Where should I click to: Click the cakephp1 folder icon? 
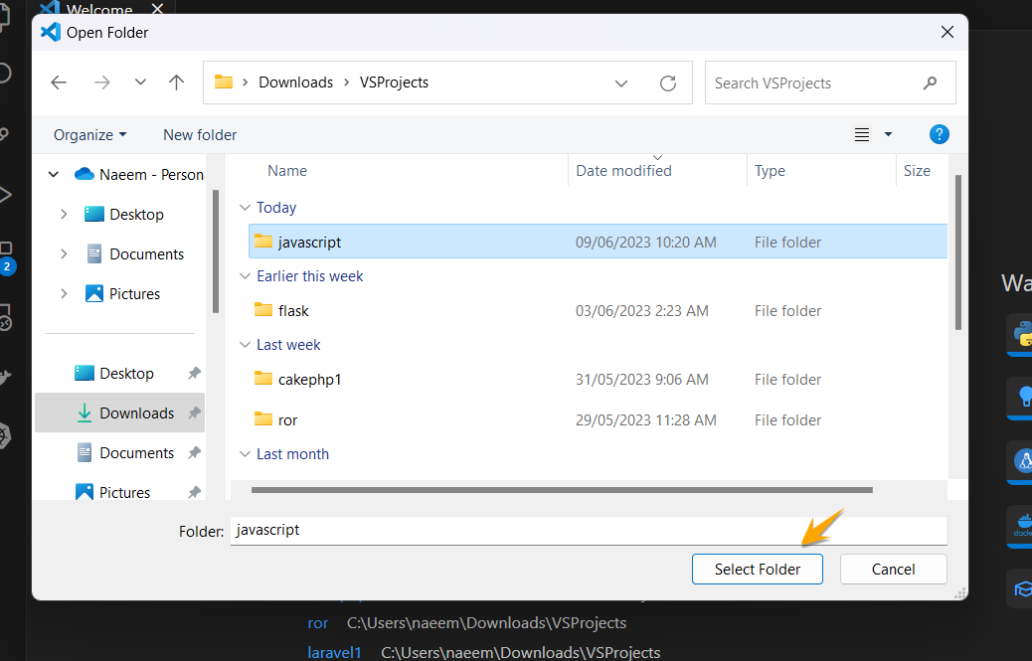click(x=263, y=378)
